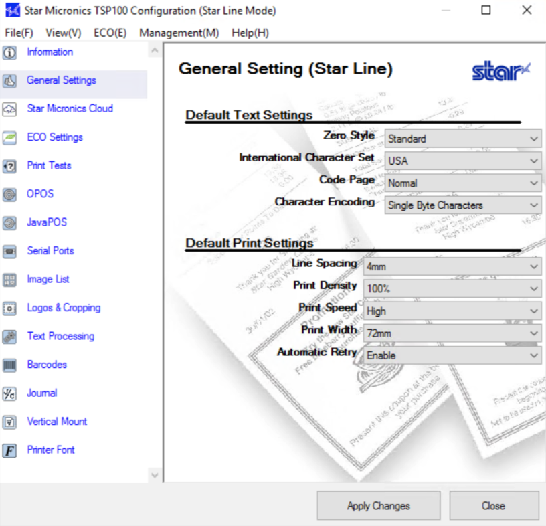Click the Image List grid icon
The image size is (546, 526).
9,280
